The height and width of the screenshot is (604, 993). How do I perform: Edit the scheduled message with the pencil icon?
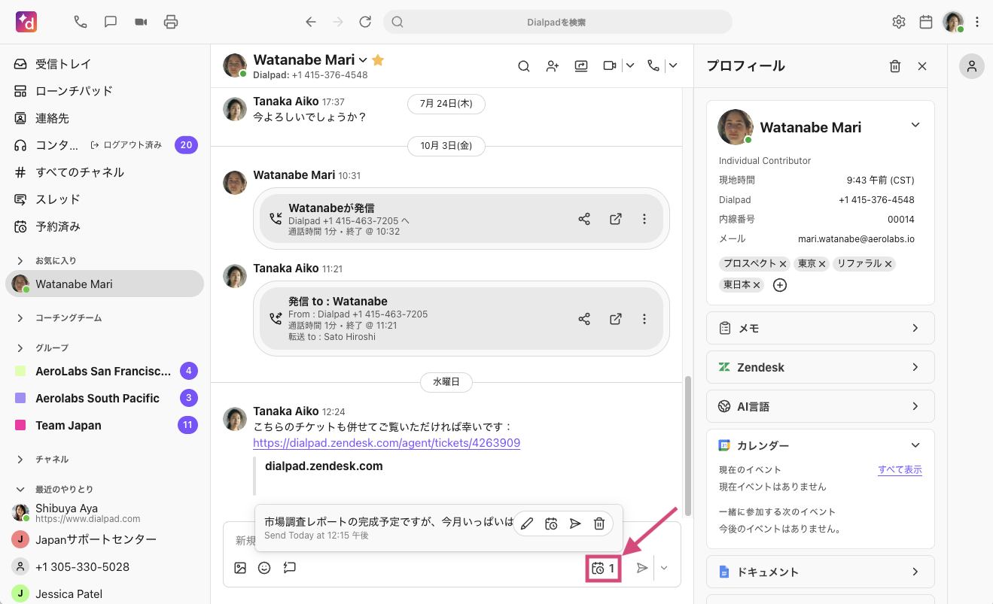tap(527, 523)
